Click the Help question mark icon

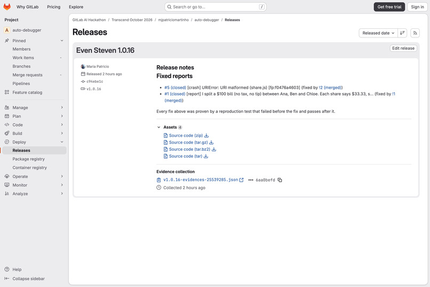pos(7,269)
